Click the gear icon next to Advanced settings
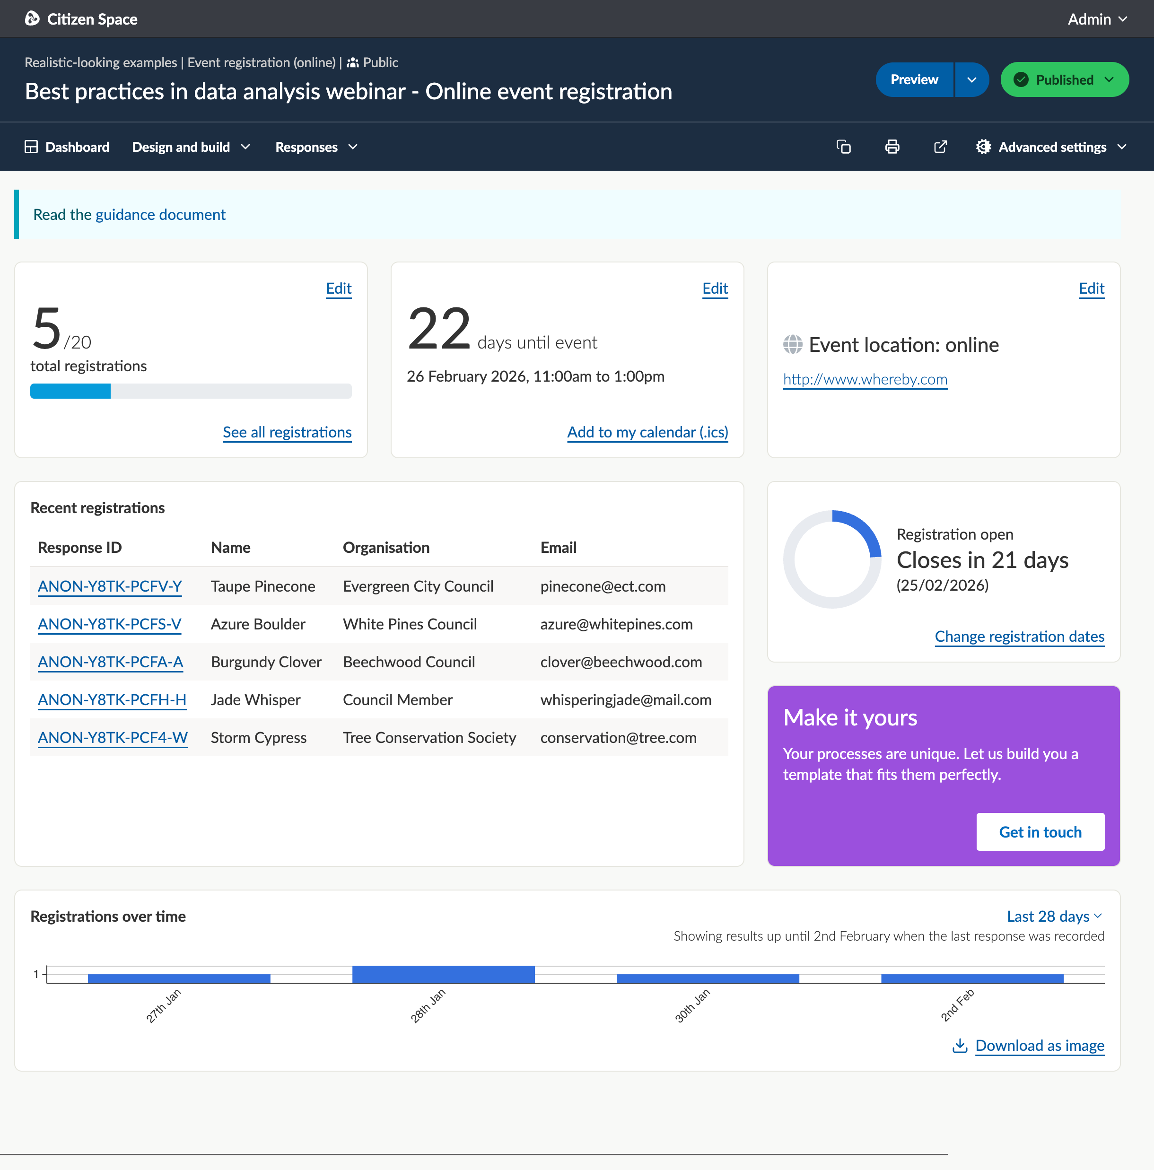The height and width of the screenshot is (1170, 1154). tap(983, 147)
